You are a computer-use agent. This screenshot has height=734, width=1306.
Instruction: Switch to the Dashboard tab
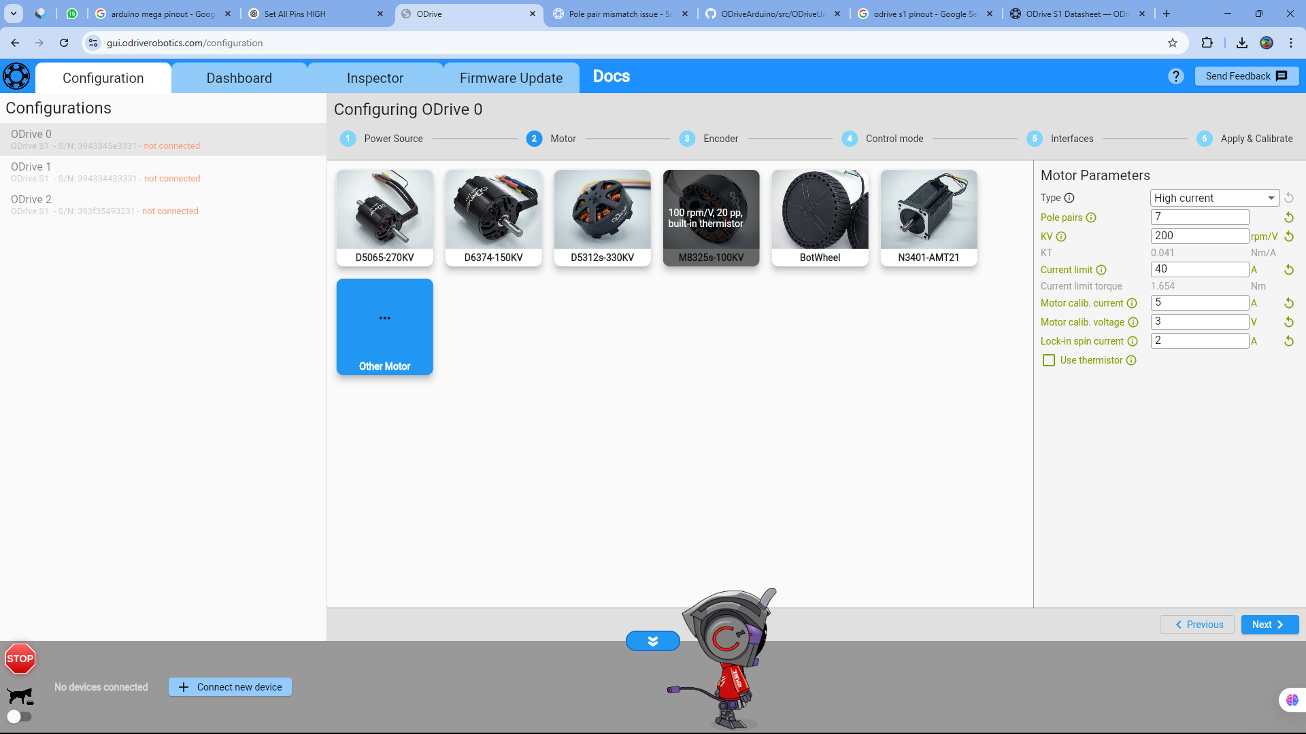(239, 78)
